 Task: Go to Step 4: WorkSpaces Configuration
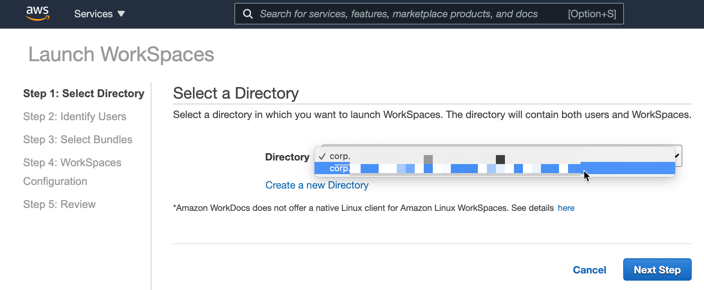pyautogui.click(x=72, y=172)
